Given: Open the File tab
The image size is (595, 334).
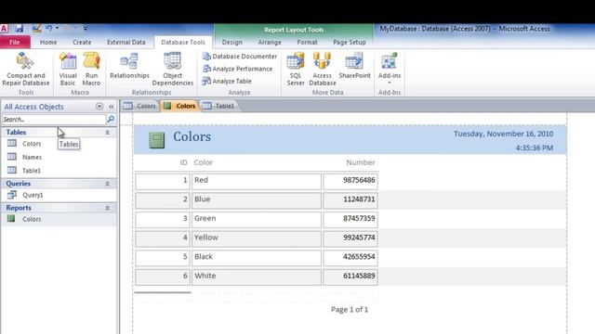Looking at the screenshot, I should pos(15,42).
